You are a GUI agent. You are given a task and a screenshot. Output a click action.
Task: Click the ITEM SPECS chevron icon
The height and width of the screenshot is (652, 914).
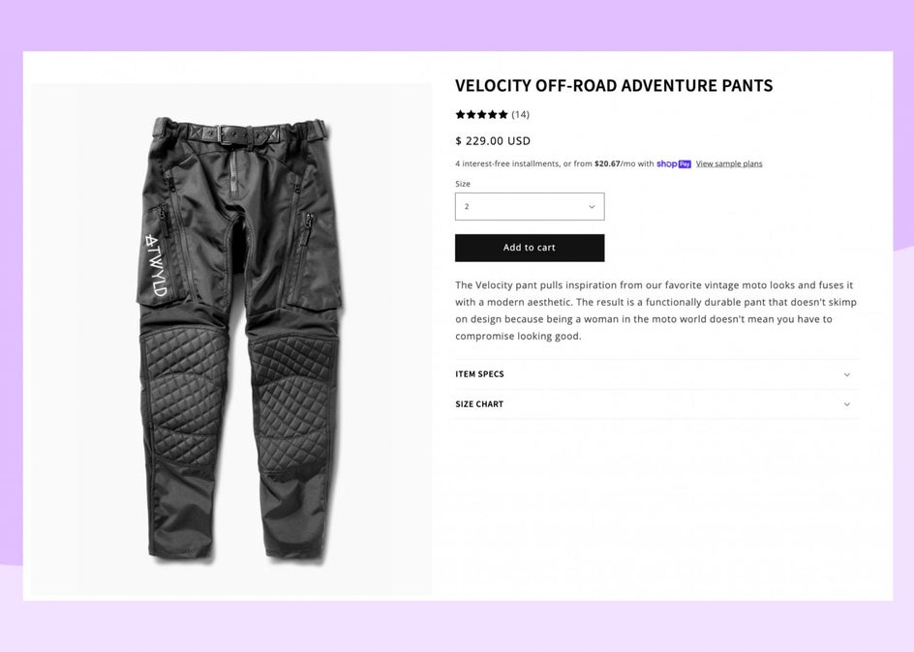[x=846, y=374]
